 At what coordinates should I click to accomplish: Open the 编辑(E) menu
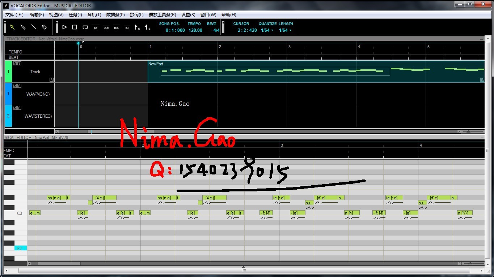tap(37, 15)
